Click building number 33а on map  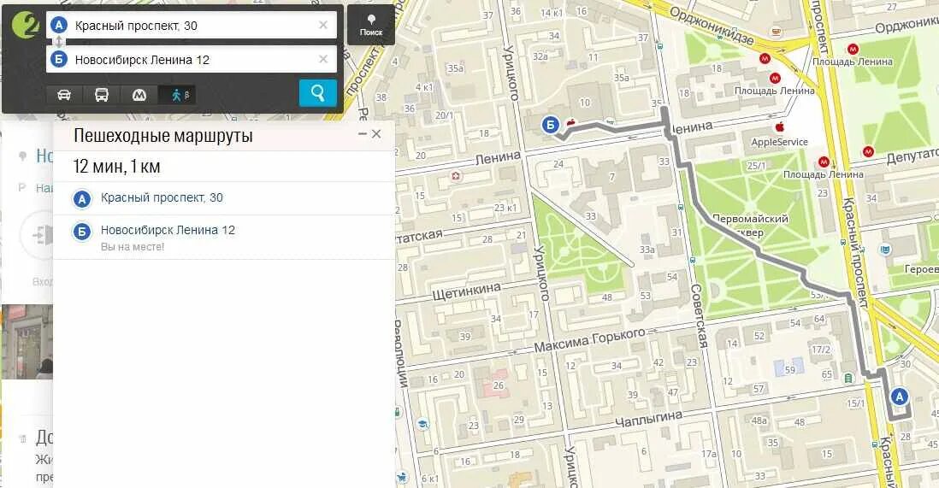647,250
